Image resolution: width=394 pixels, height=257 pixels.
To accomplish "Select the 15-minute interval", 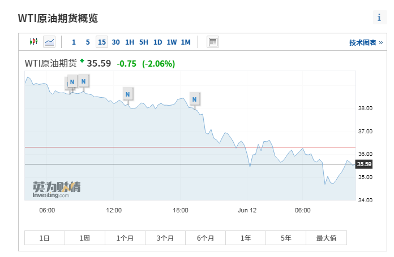I will [101, 42].
